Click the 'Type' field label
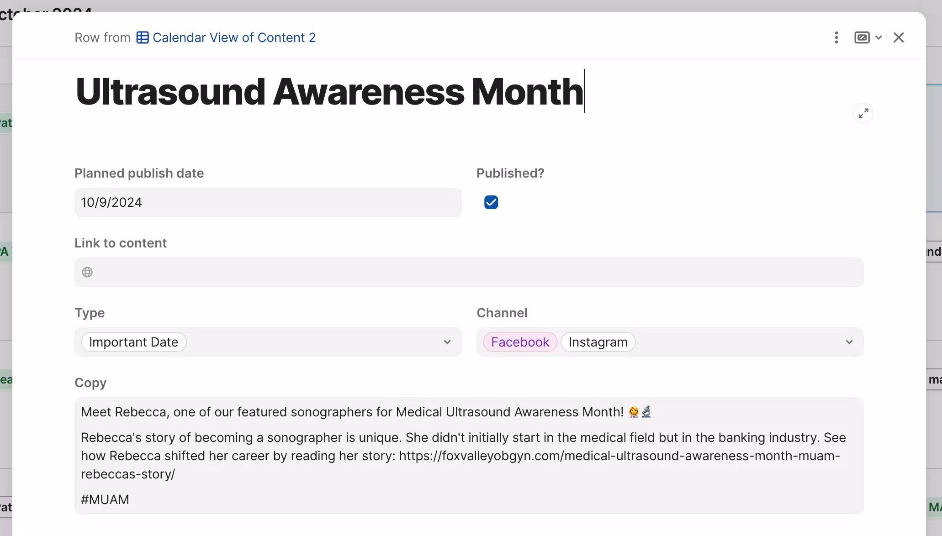Screen dimensions: 942x536 [x=90, y=313]
